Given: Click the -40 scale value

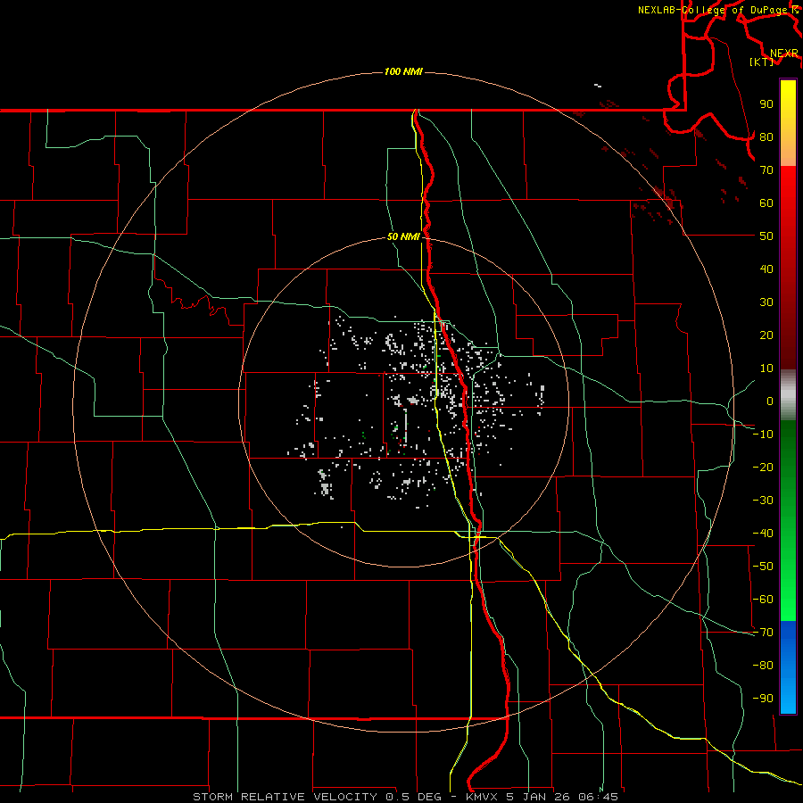Looking at the screenshot, I should coord(763,534).
